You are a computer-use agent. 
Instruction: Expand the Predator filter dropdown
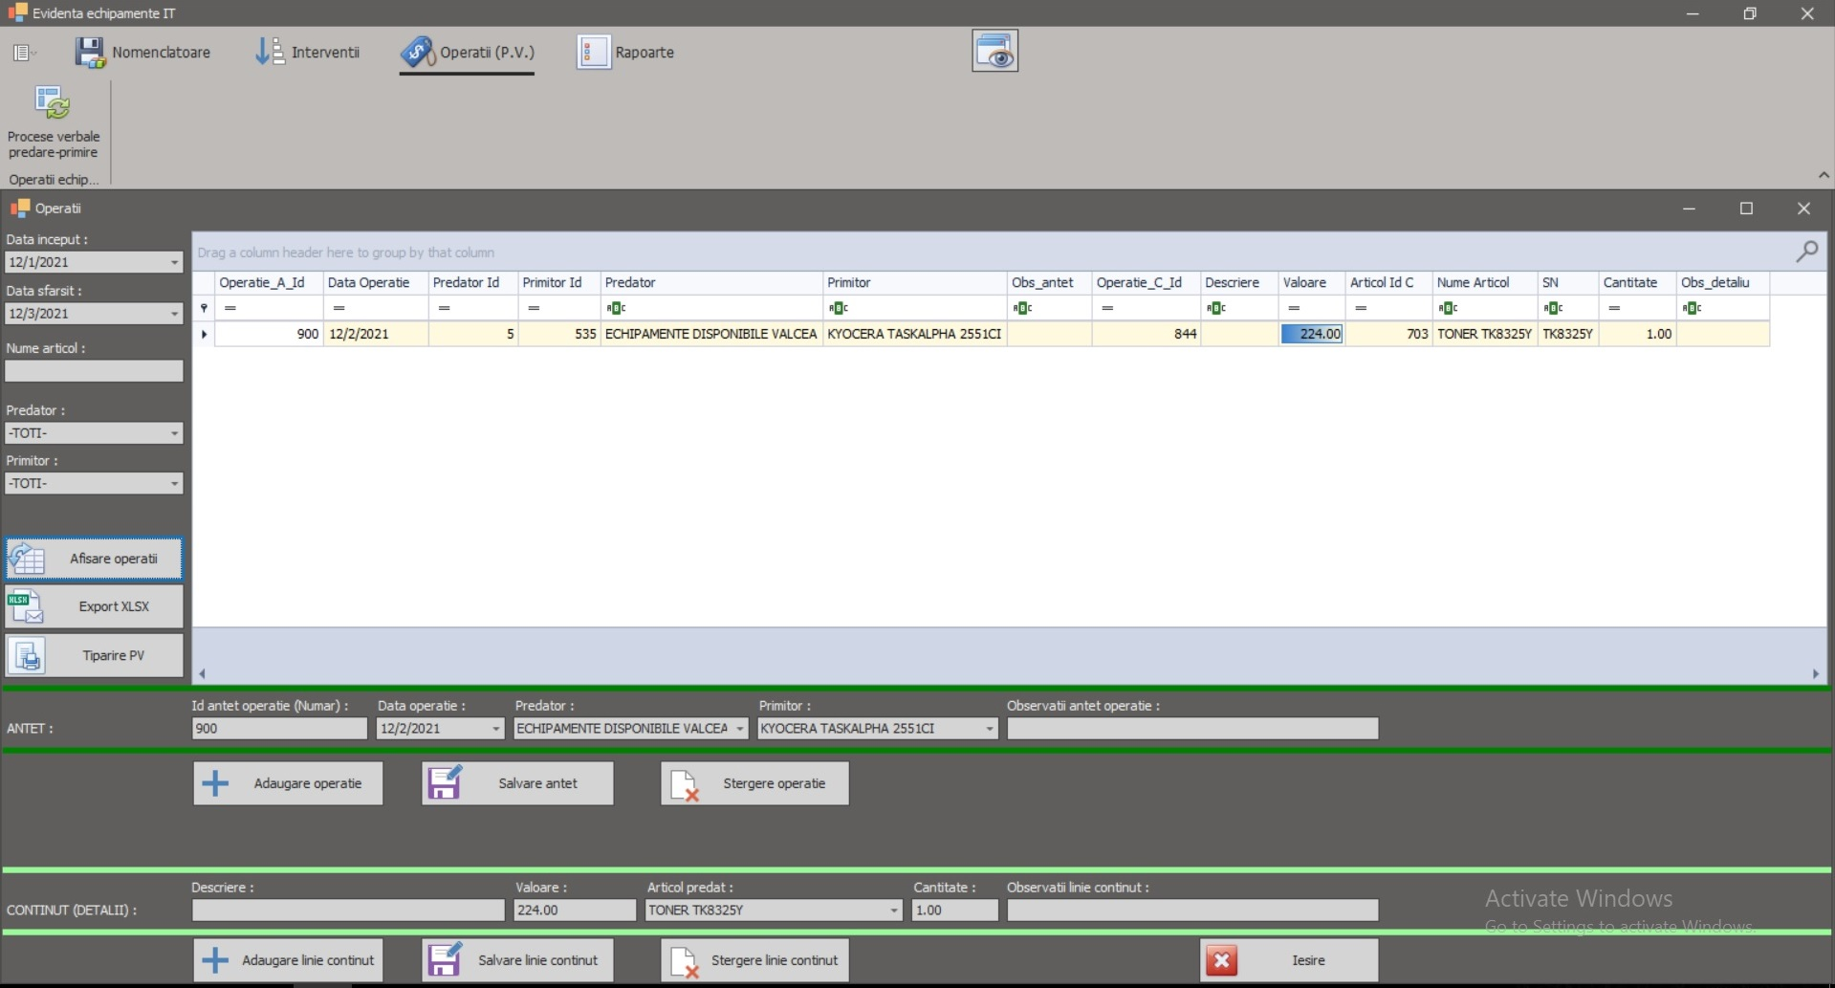tap(174, 433)
